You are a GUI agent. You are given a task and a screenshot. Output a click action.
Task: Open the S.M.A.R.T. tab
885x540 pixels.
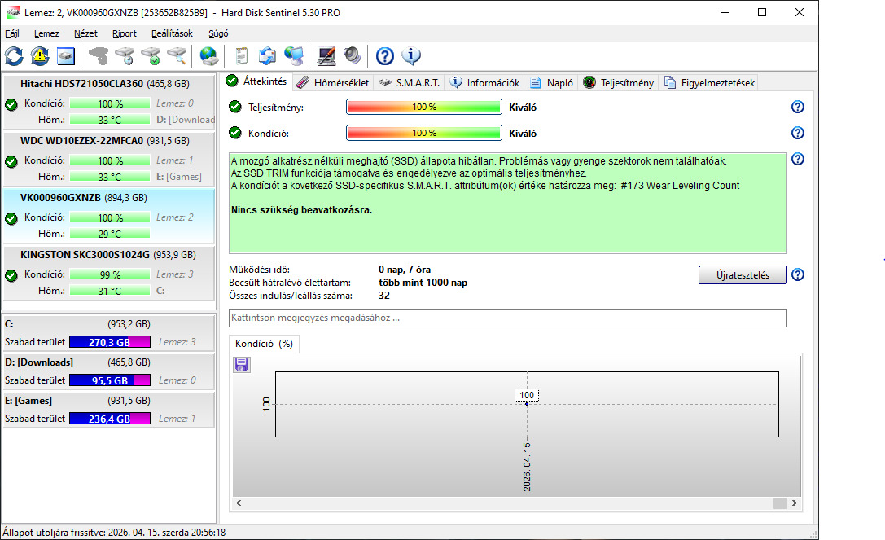(410, 83)
